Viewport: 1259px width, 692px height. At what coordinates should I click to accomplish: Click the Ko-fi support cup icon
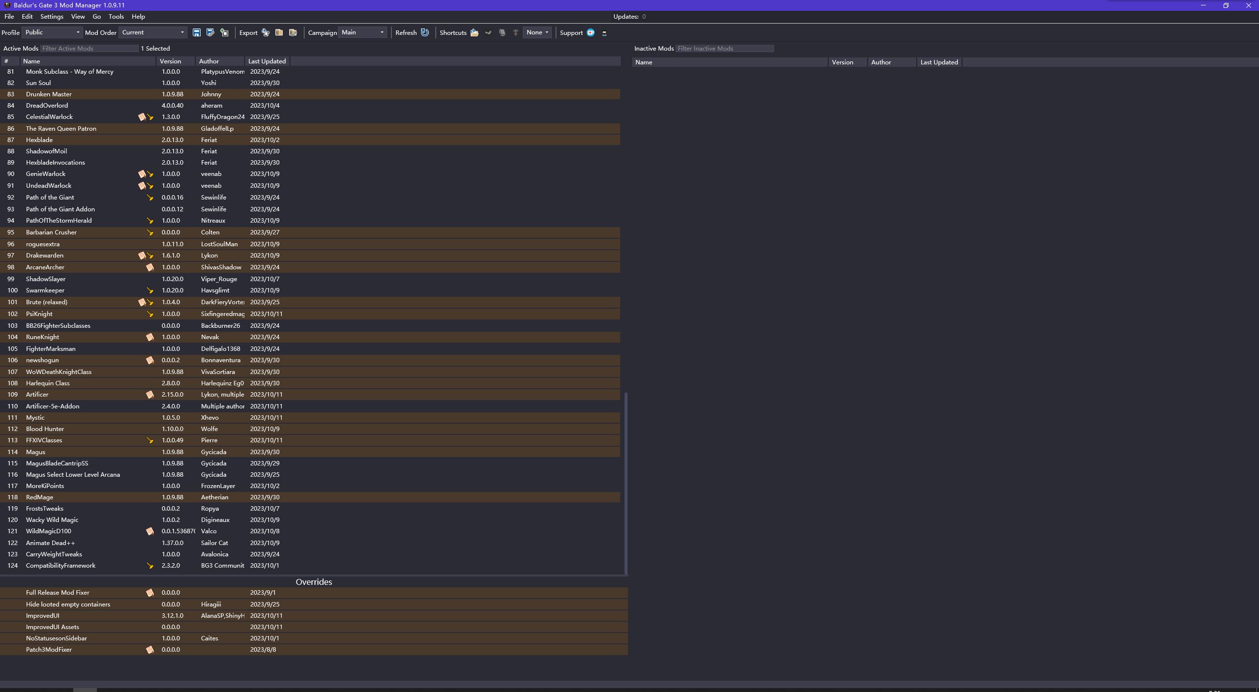591,32
